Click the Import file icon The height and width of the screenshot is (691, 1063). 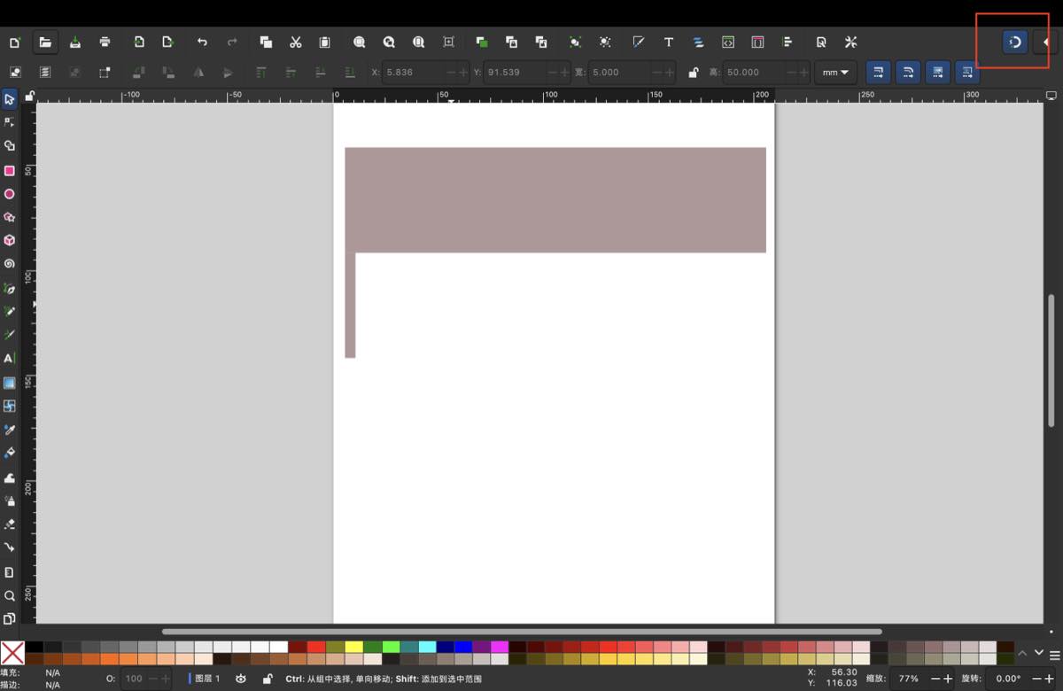[x=139, y=42]
